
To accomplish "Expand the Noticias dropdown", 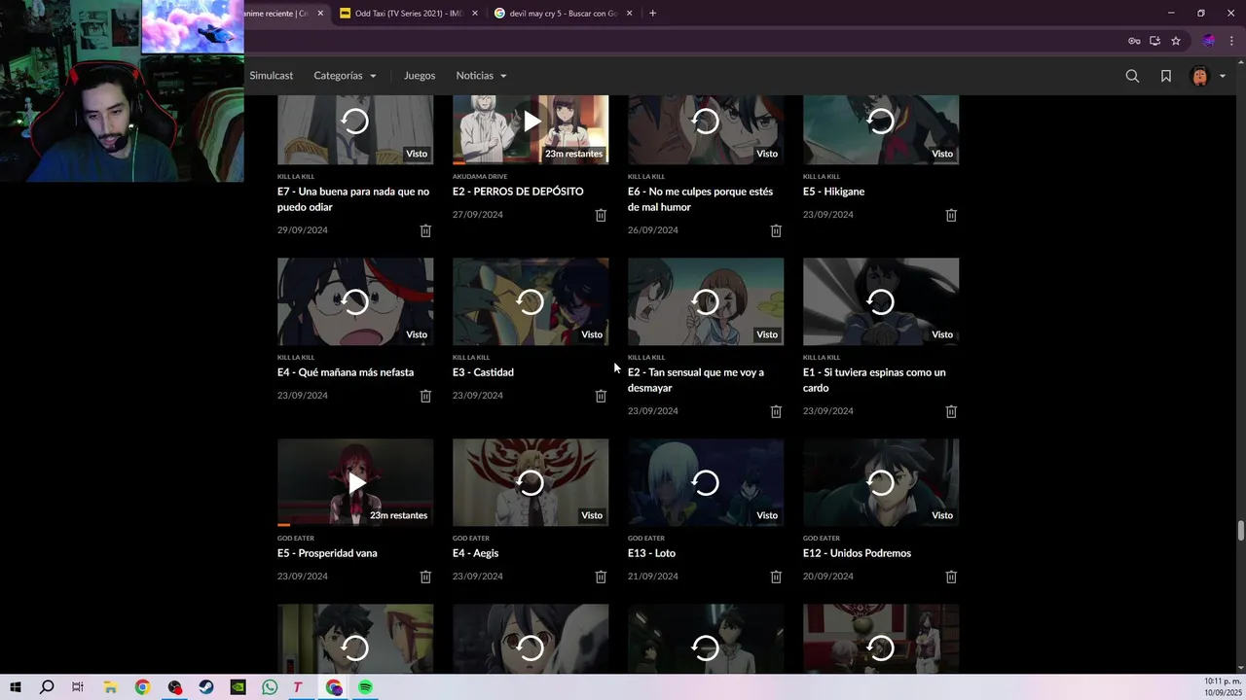I will 481,76.
